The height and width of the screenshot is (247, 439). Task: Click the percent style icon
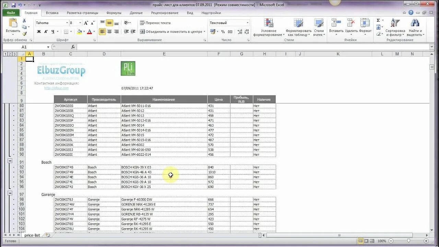[x=223, y=32]
